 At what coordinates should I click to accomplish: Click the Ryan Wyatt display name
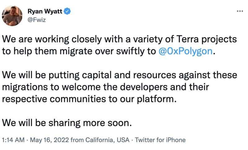pyautogui.click(x=45, y=12)
